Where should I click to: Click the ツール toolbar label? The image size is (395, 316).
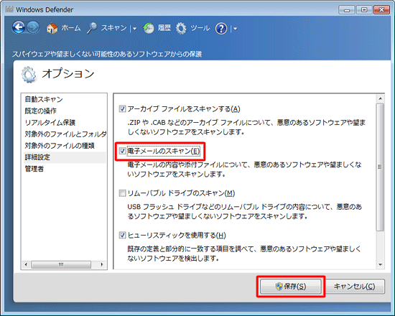200,28
